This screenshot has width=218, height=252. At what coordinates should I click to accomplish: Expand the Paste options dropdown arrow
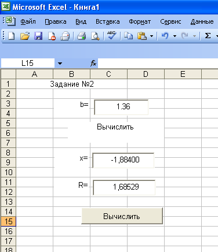click(x=151, y=36)
